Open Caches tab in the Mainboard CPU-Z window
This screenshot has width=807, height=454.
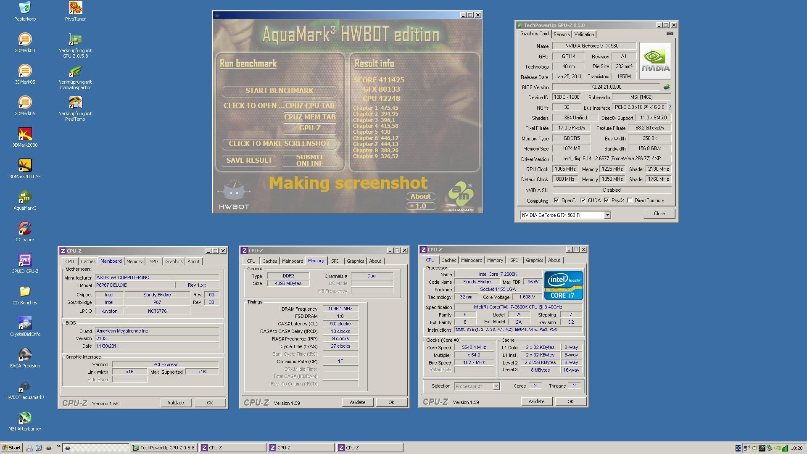point(88,261)
